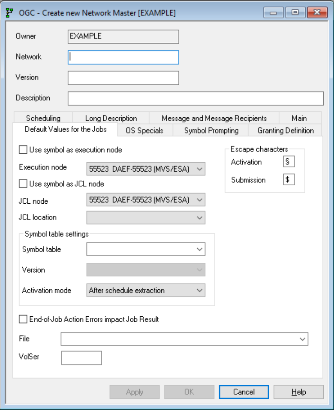Enable Use symbol as execution node
Screen dimensions: 334x410
(x=23, y=150)
